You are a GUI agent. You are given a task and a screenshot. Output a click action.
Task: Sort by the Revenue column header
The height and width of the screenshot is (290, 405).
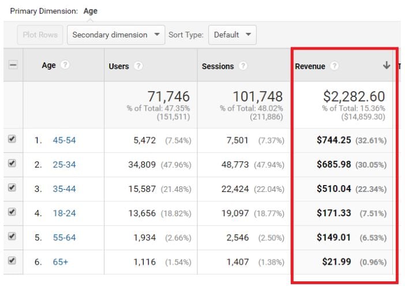pos(310,66)
